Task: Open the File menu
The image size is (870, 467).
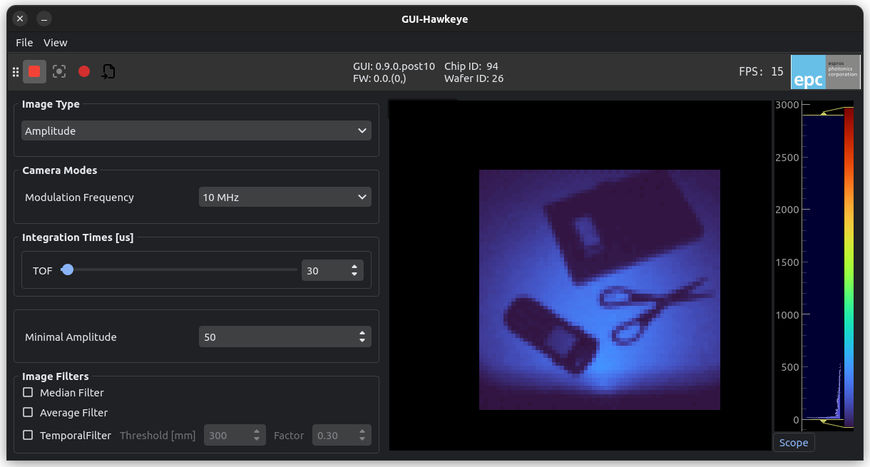Action: 24,43
